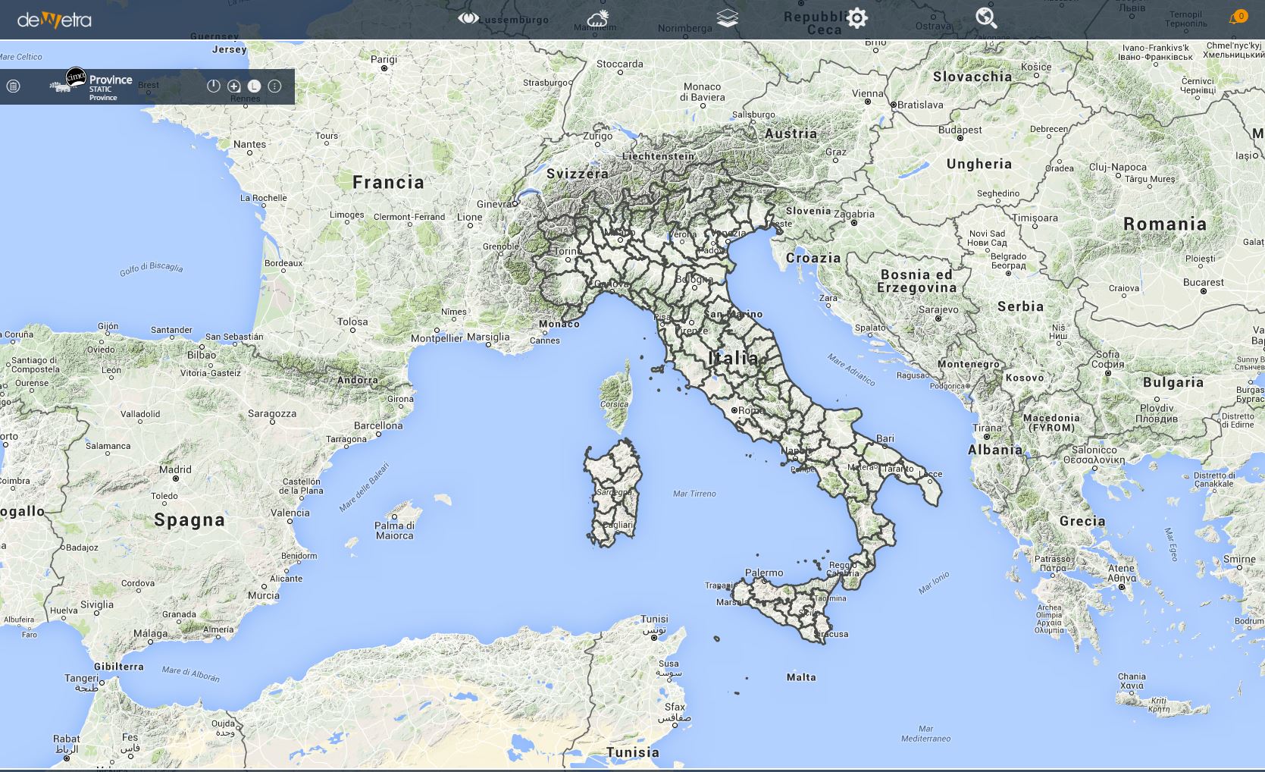Open the weather forecast cloud icon menu

(x=598, y=18)
